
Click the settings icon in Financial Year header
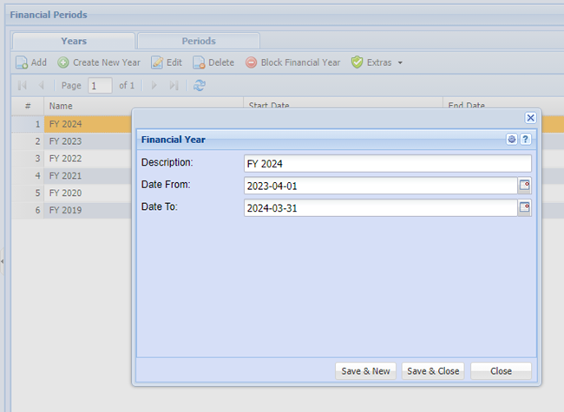coord(512,139)
